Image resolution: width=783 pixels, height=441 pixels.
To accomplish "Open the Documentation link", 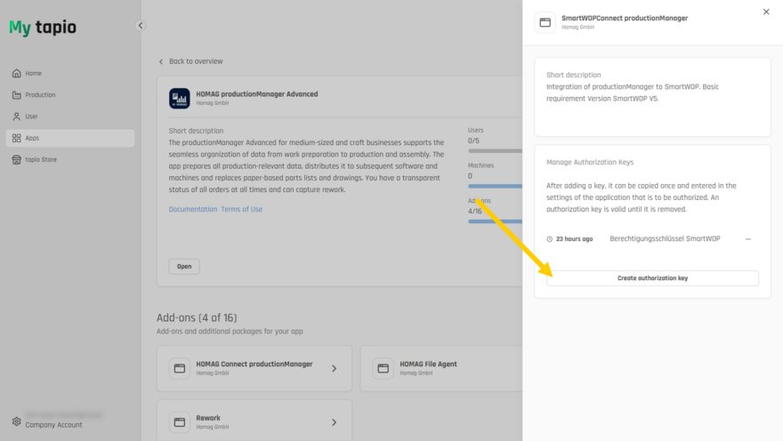I will pyautogui.click(x=193, y=209).
